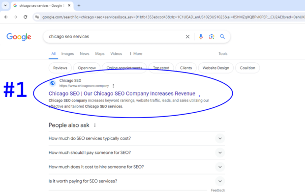Select the chicago seo services browser tab

click(x=42, y=5)
